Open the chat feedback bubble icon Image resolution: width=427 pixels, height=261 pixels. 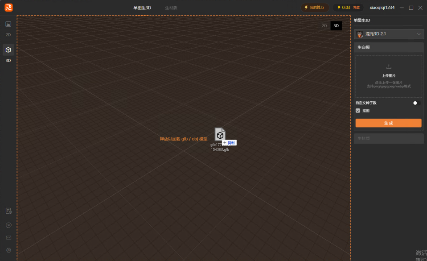click(x=8, y=225)
